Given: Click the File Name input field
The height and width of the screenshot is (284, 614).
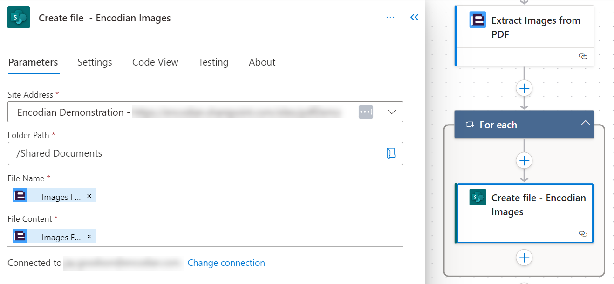Looking at the screenshot, I should (x=205, y=196).
